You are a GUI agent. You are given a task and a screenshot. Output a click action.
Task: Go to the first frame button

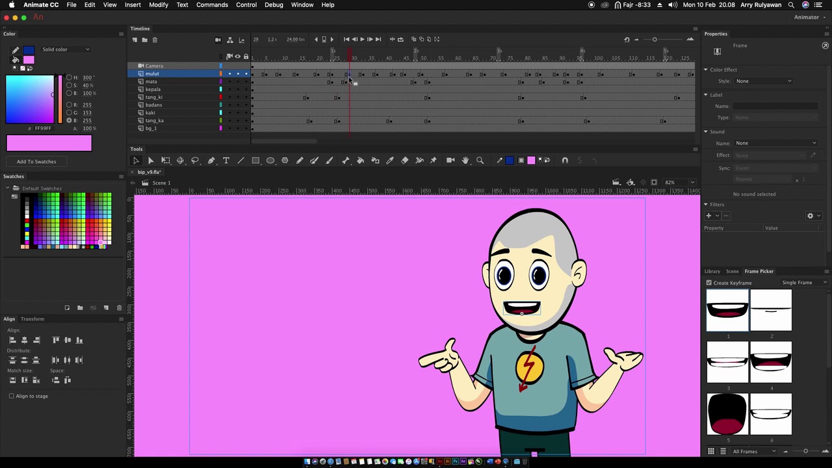coord(346,40)
